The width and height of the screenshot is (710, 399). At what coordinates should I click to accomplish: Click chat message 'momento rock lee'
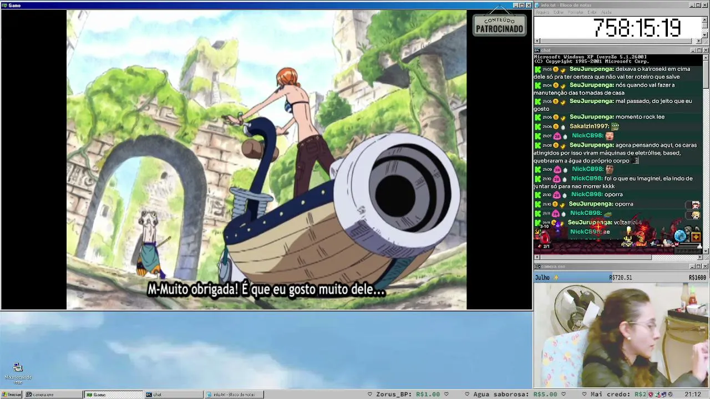click(640, 117)
